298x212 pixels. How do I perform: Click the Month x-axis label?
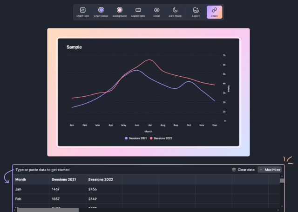click(x=148, y=132)
